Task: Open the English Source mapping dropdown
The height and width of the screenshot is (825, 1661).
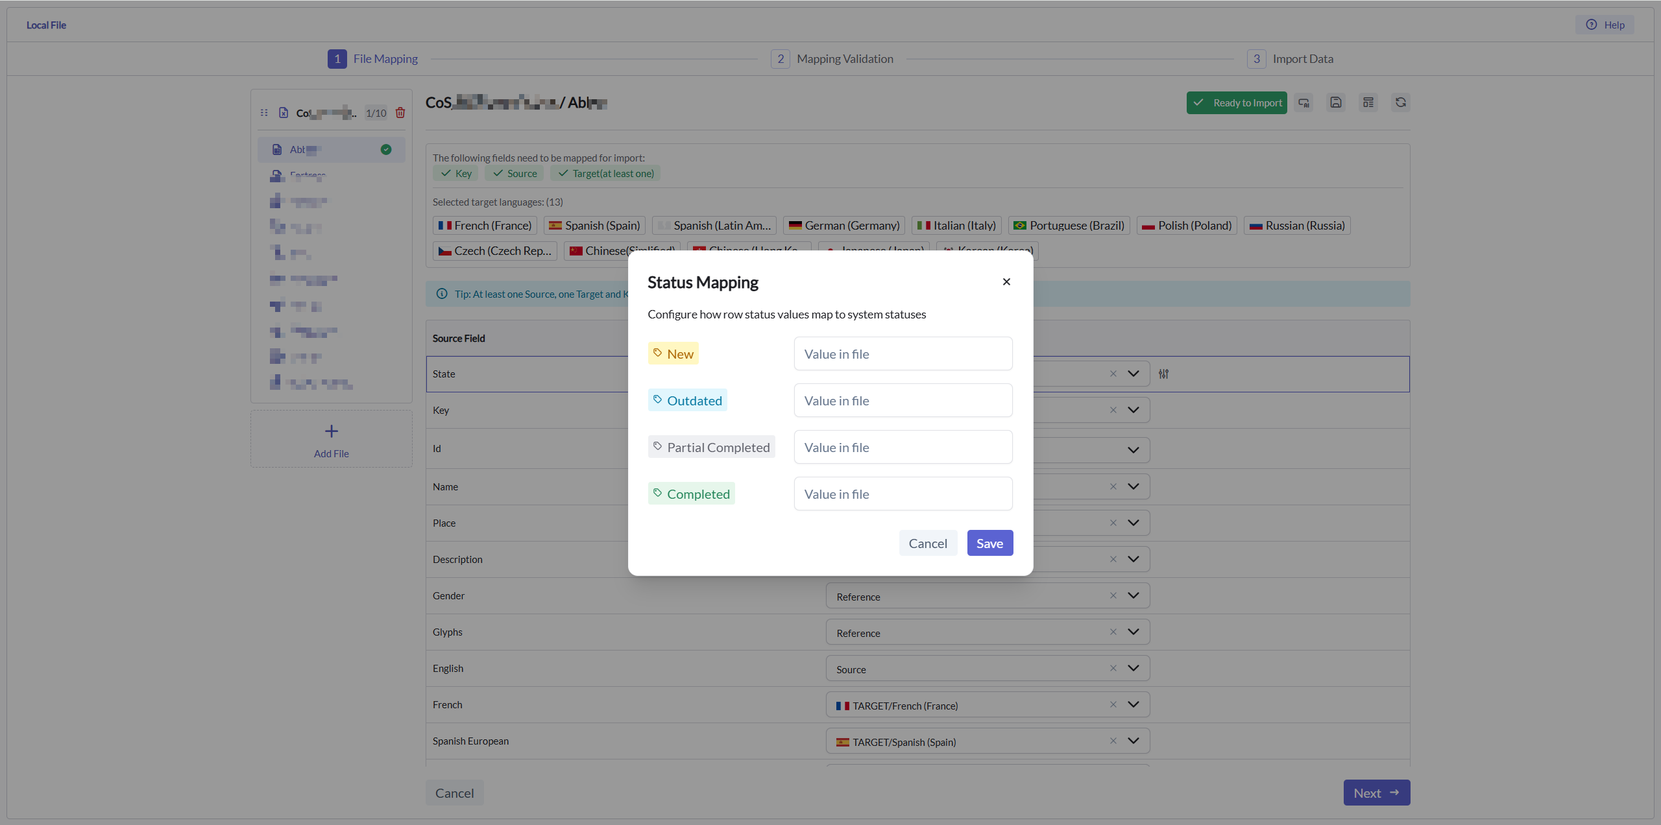Action: [x=1134, y=668]
